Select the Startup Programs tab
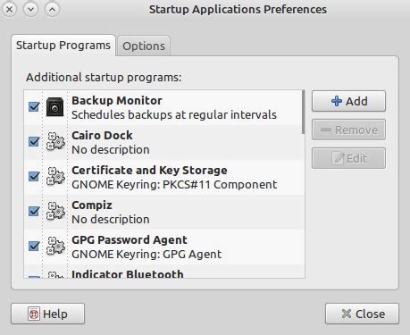Viewport: 410px width, 335px height. coord(63,46)
